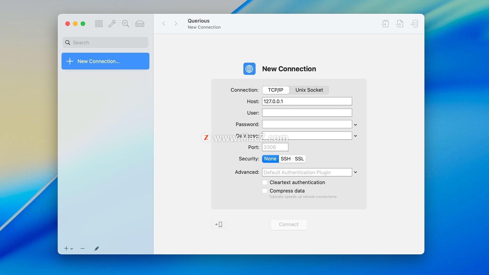The image size is (489, 275).
Task: Select None security option
Action: (270, 159)
